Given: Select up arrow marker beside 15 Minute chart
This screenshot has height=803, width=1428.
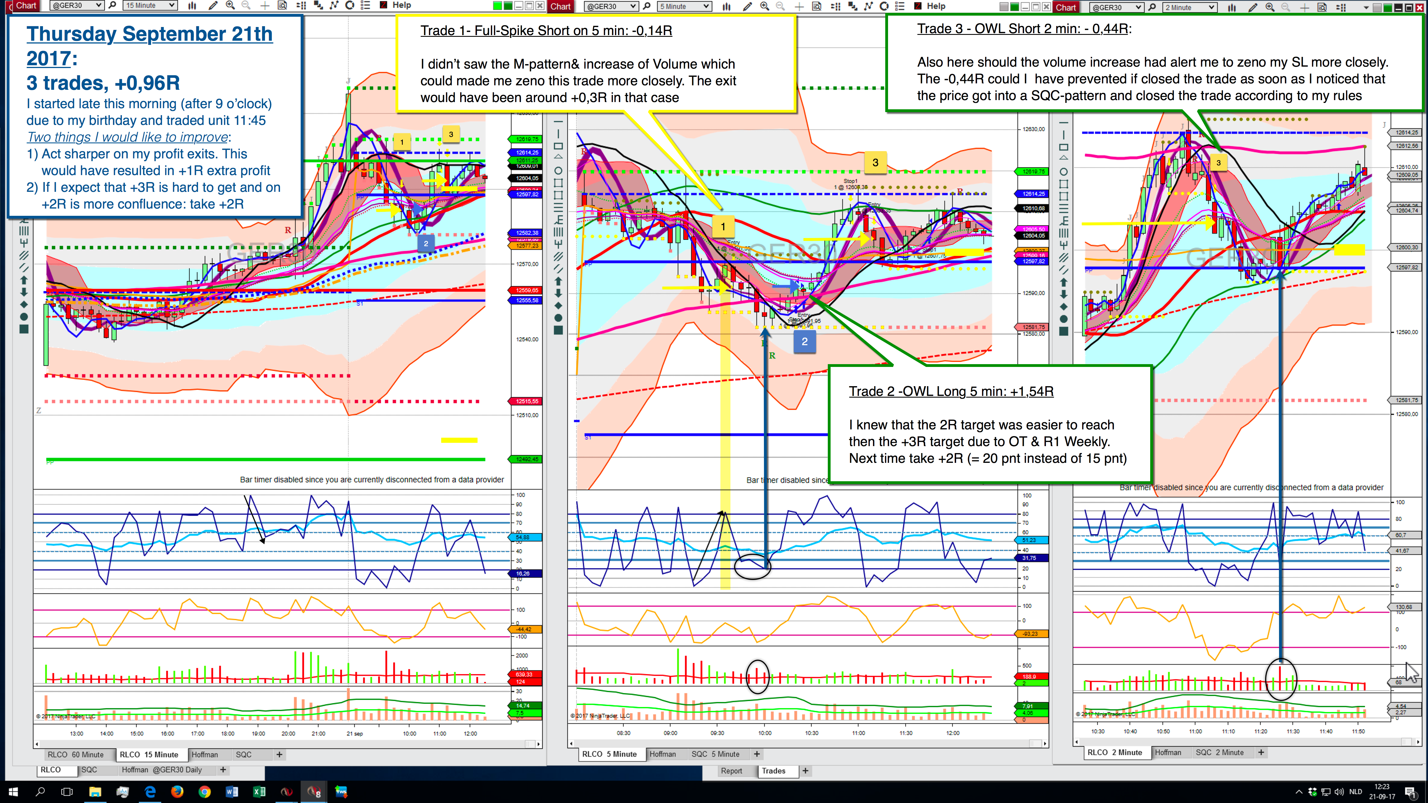Looking at the screenshot, I should [24, 280].
